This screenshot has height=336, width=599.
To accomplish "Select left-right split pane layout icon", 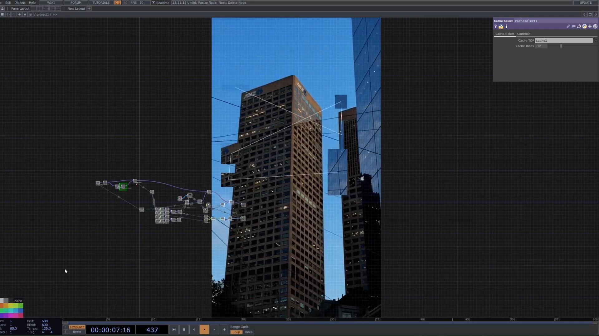I will pyautogui.click(x=40, y=9).
